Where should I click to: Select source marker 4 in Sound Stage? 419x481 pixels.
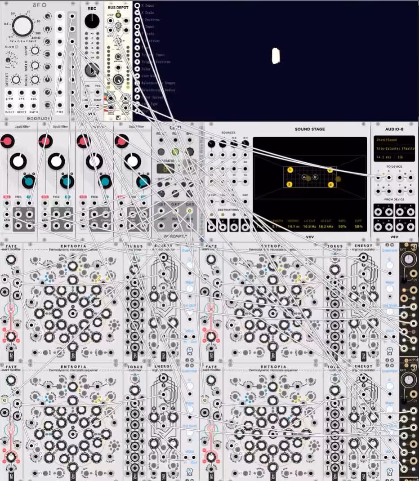(x=331, y=184)
